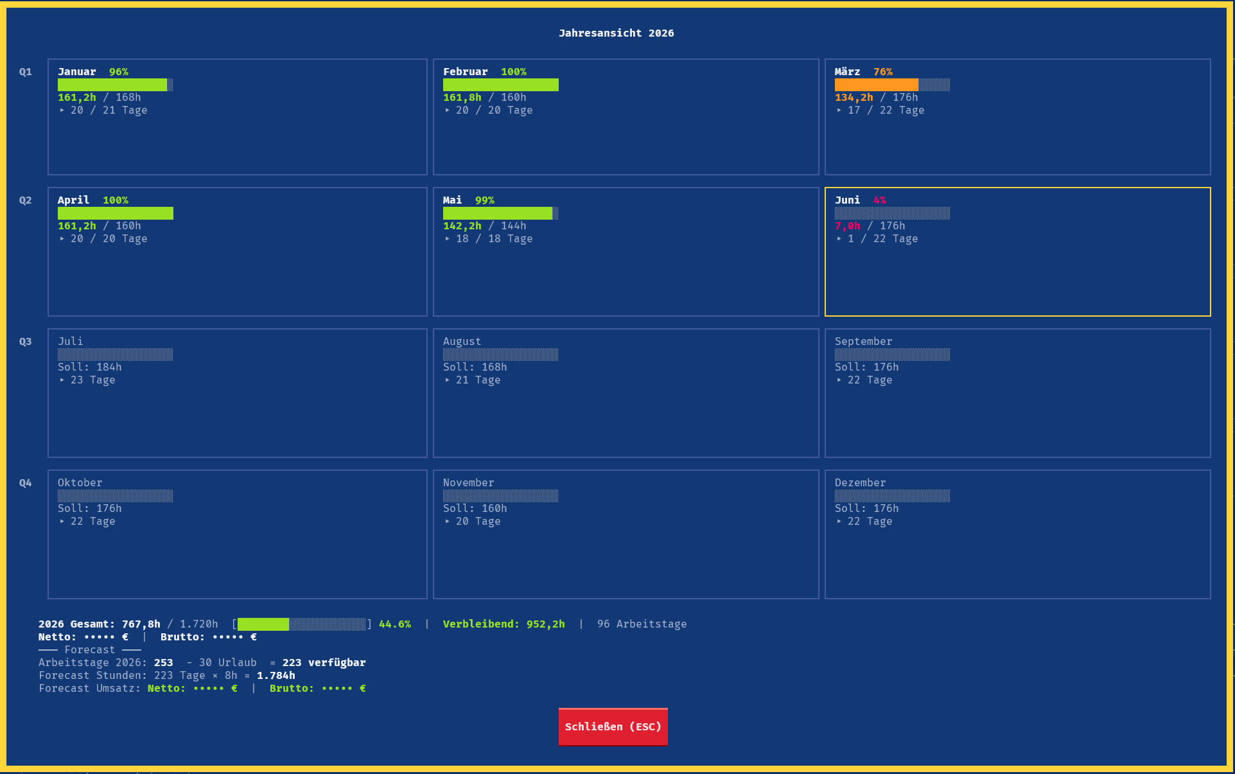The height and width of the screenshot is (774, 1235).
Task: Select the August month card
Action: point(626,393)
